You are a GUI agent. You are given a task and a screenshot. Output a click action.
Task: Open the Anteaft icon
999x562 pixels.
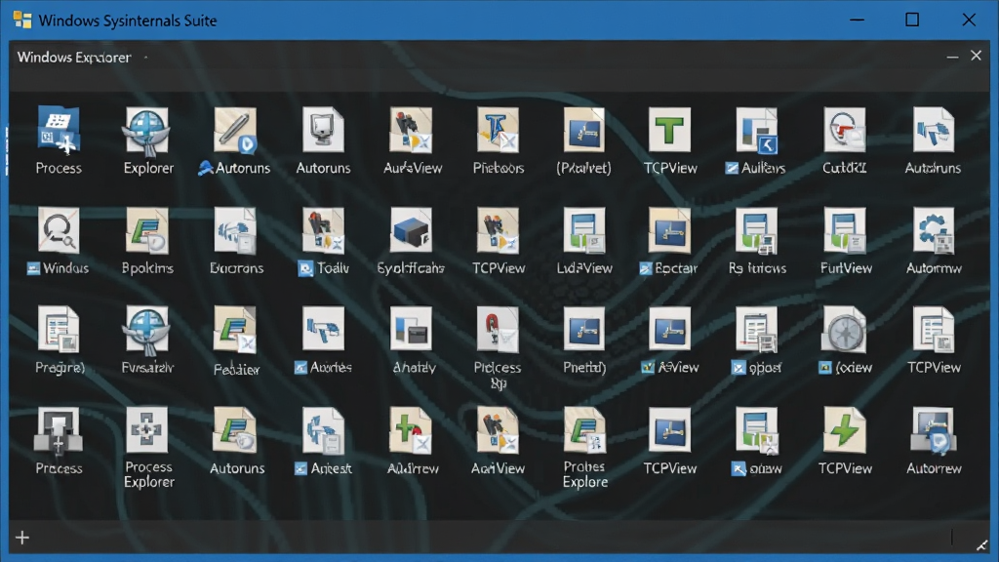tap(323, 430)
